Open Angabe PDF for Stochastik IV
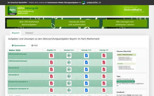Viewport: 154px width, 96px height. tap(52, 76)
